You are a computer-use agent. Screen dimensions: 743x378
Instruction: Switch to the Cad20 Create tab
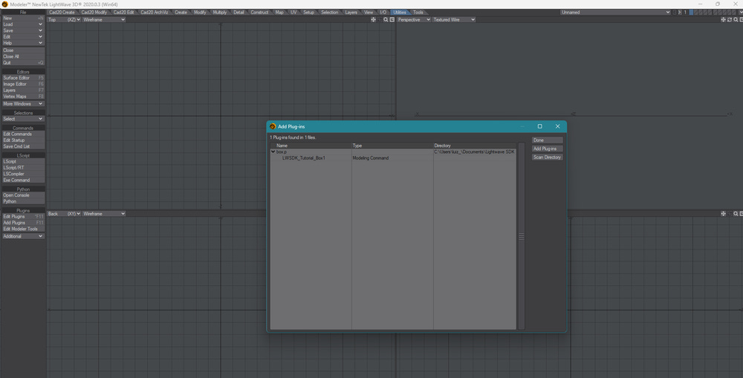pyautogui.click(x=62, y=13)
